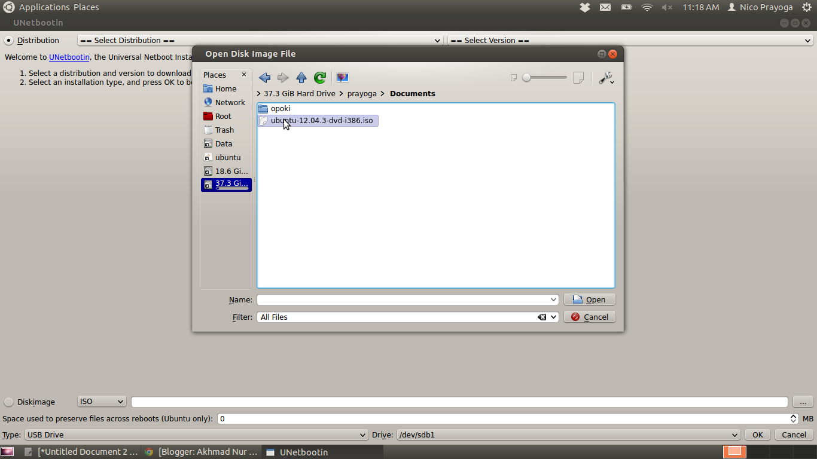Select ubuntu-12.04.3-dvd-i386.iso file
This screenshot has width=817, height=459.
318,121
